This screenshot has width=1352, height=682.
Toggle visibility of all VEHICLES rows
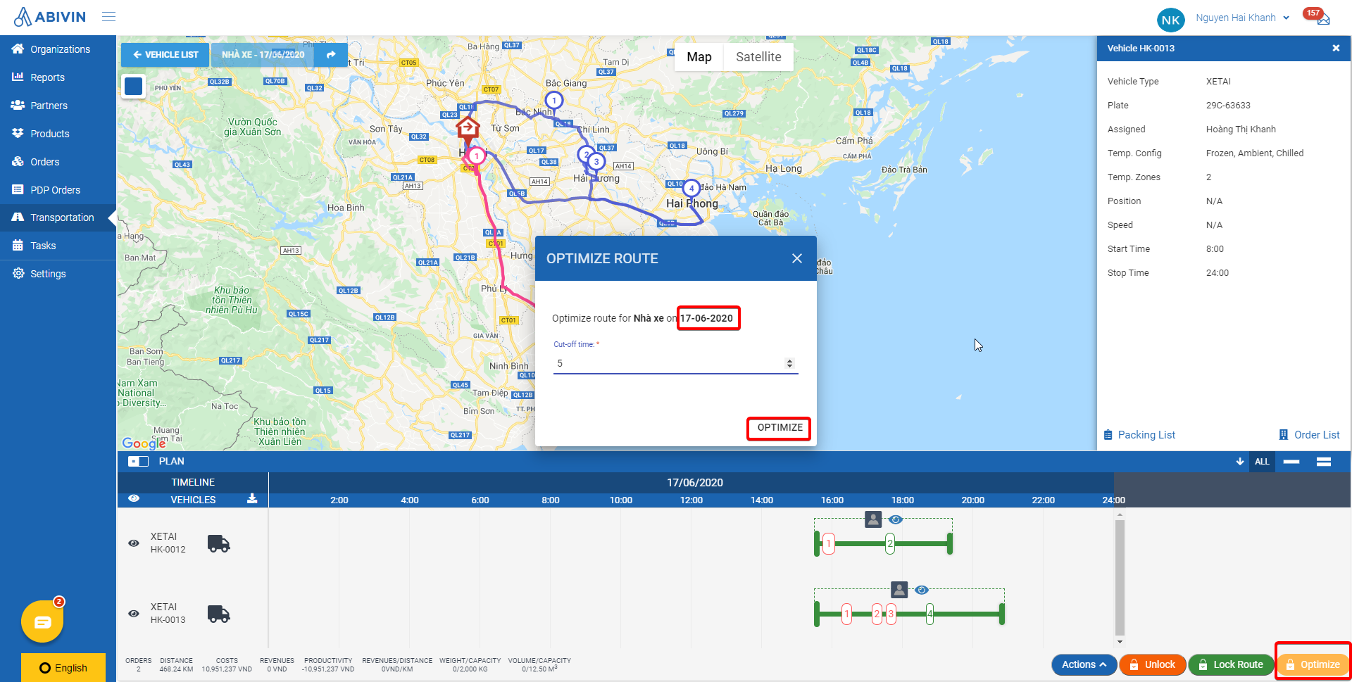tap(134, 498)
